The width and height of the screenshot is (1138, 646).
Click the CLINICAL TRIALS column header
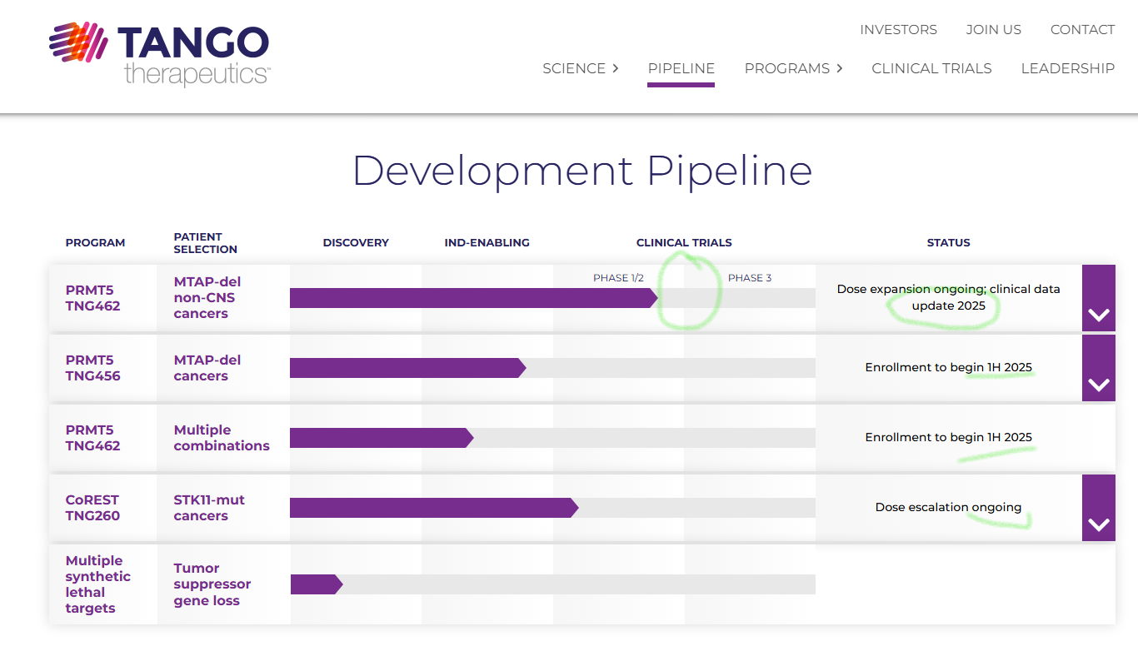point(684,243)
